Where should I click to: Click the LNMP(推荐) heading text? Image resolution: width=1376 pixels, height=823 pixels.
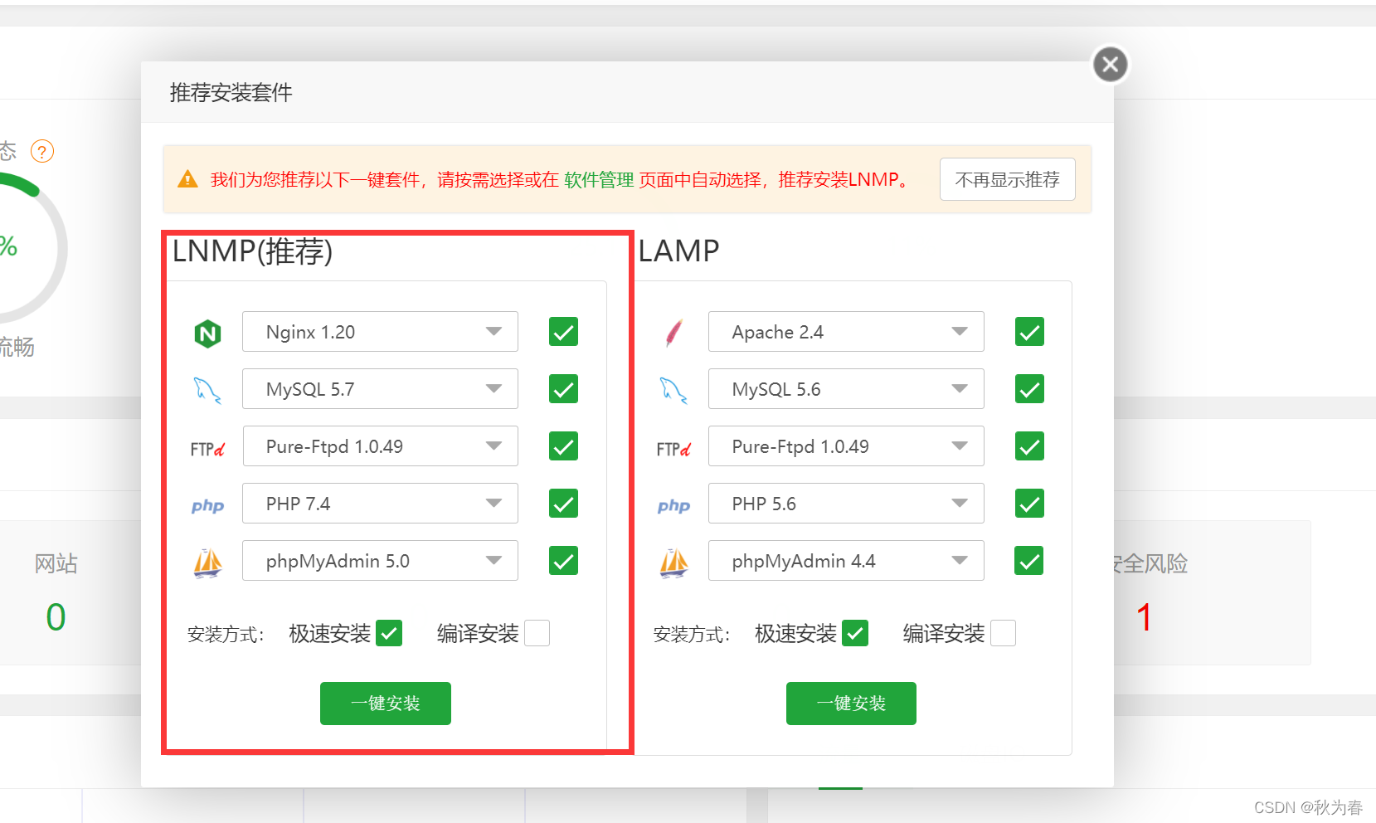pyautogui.click(x=252, y=251)
